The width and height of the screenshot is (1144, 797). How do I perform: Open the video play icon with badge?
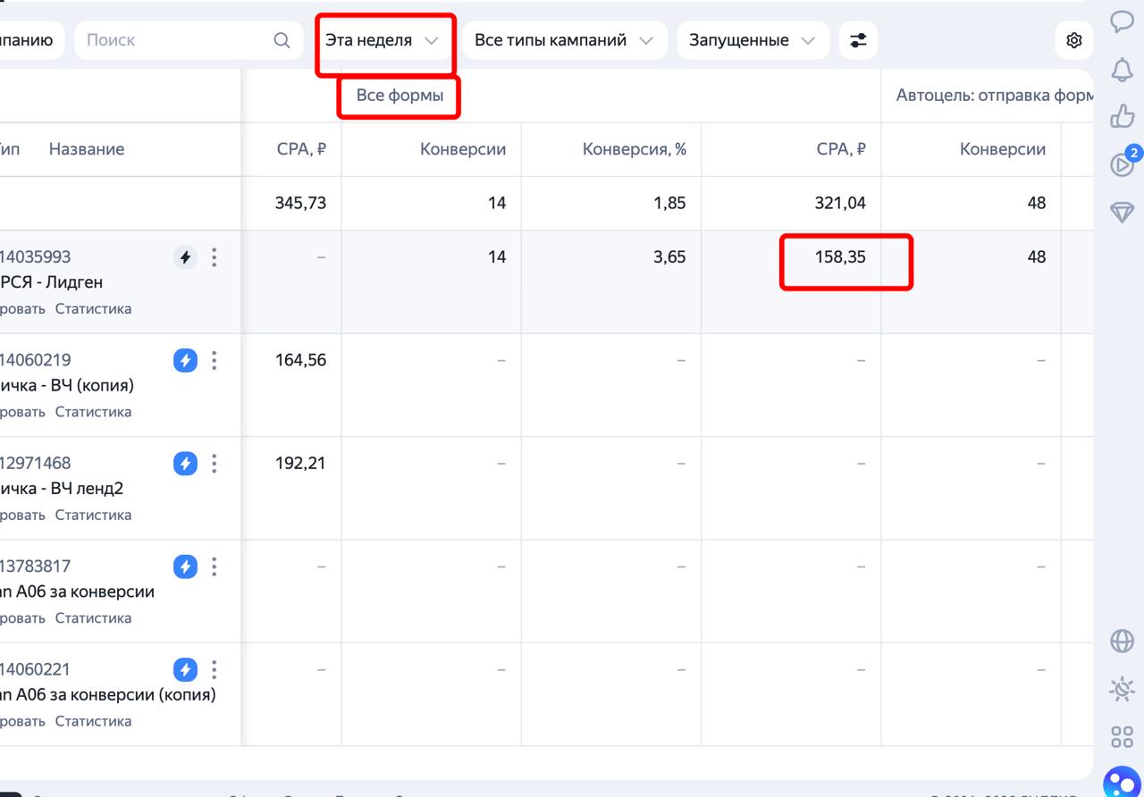click(x=1122, y=164)
